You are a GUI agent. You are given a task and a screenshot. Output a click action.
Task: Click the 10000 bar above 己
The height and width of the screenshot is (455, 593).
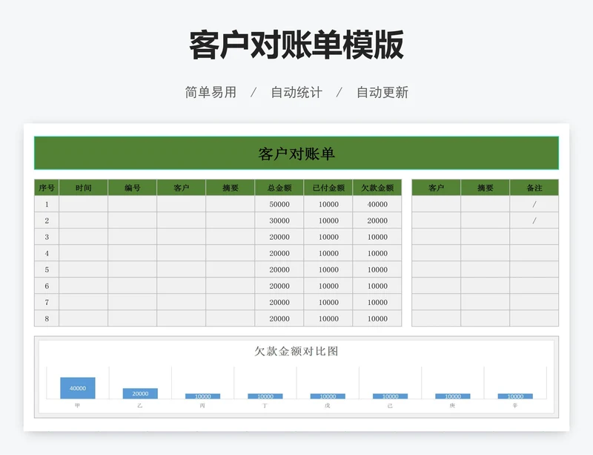pyautogui.click(x=391, y=396)
